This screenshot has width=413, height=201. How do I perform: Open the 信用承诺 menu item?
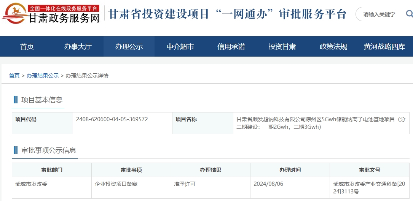231,47
